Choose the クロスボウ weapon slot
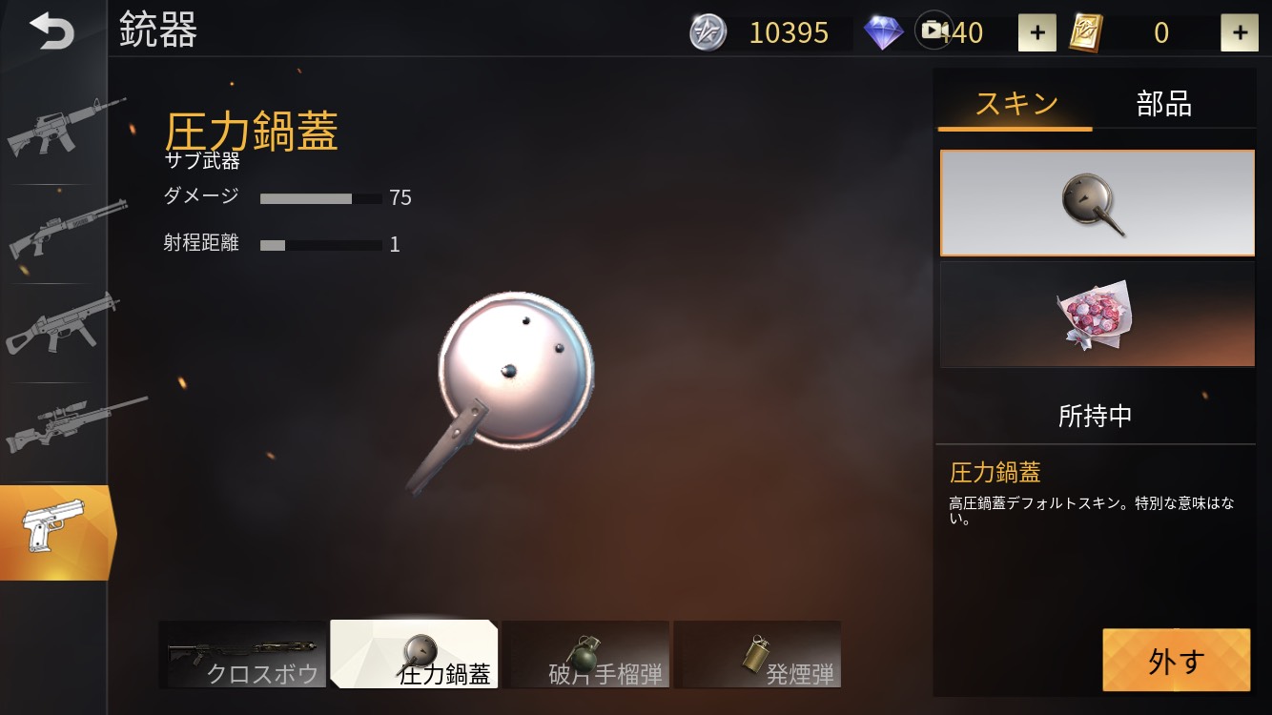Screen dimensions: 1272x715 click(x=242, y=654)
